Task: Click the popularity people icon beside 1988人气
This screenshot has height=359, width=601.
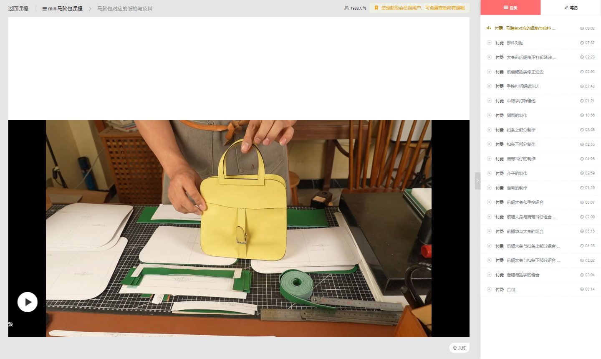Action: pyautogui.click(x=346, y=8)
